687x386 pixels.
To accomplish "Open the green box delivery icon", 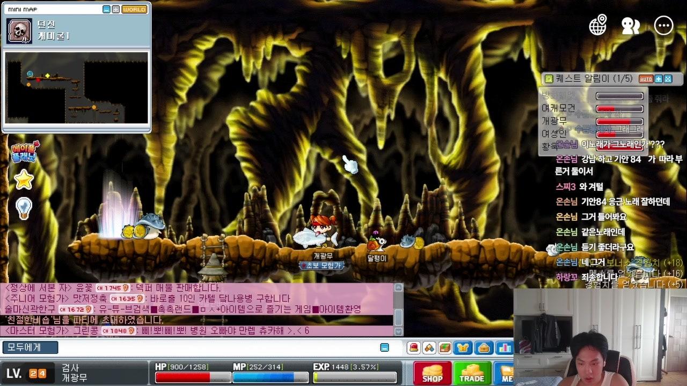I will tap(445, 348).
